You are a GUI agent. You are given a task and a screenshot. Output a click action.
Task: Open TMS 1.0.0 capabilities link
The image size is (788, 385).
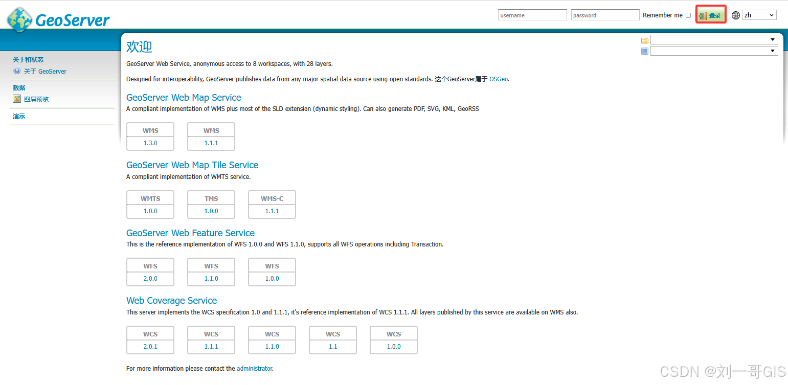pyautogui.click(x=211, y=211)
